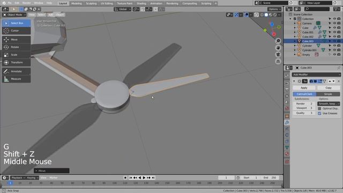Screen dimensions: 343x193
Task: Switch to wireframe viewport shading
Action: [x=262, y=15]
